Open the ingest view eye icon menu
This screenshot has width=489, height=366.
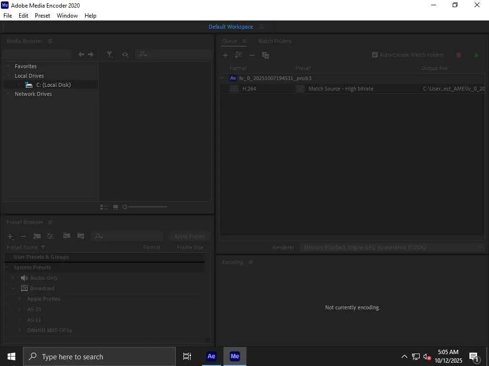click(126, 55)
